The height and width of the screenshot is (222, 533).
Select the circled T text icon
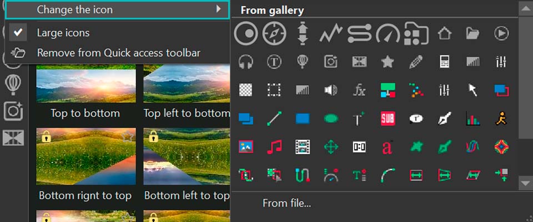[274, 62]
